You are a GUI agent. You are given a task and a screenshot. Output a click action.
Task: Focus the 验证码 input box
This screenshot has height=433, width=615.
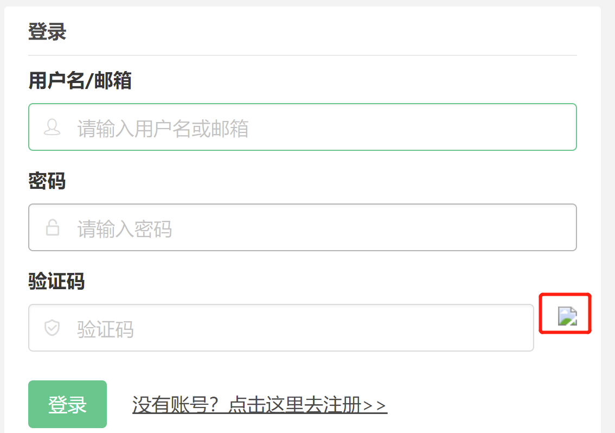coord(281,328)
